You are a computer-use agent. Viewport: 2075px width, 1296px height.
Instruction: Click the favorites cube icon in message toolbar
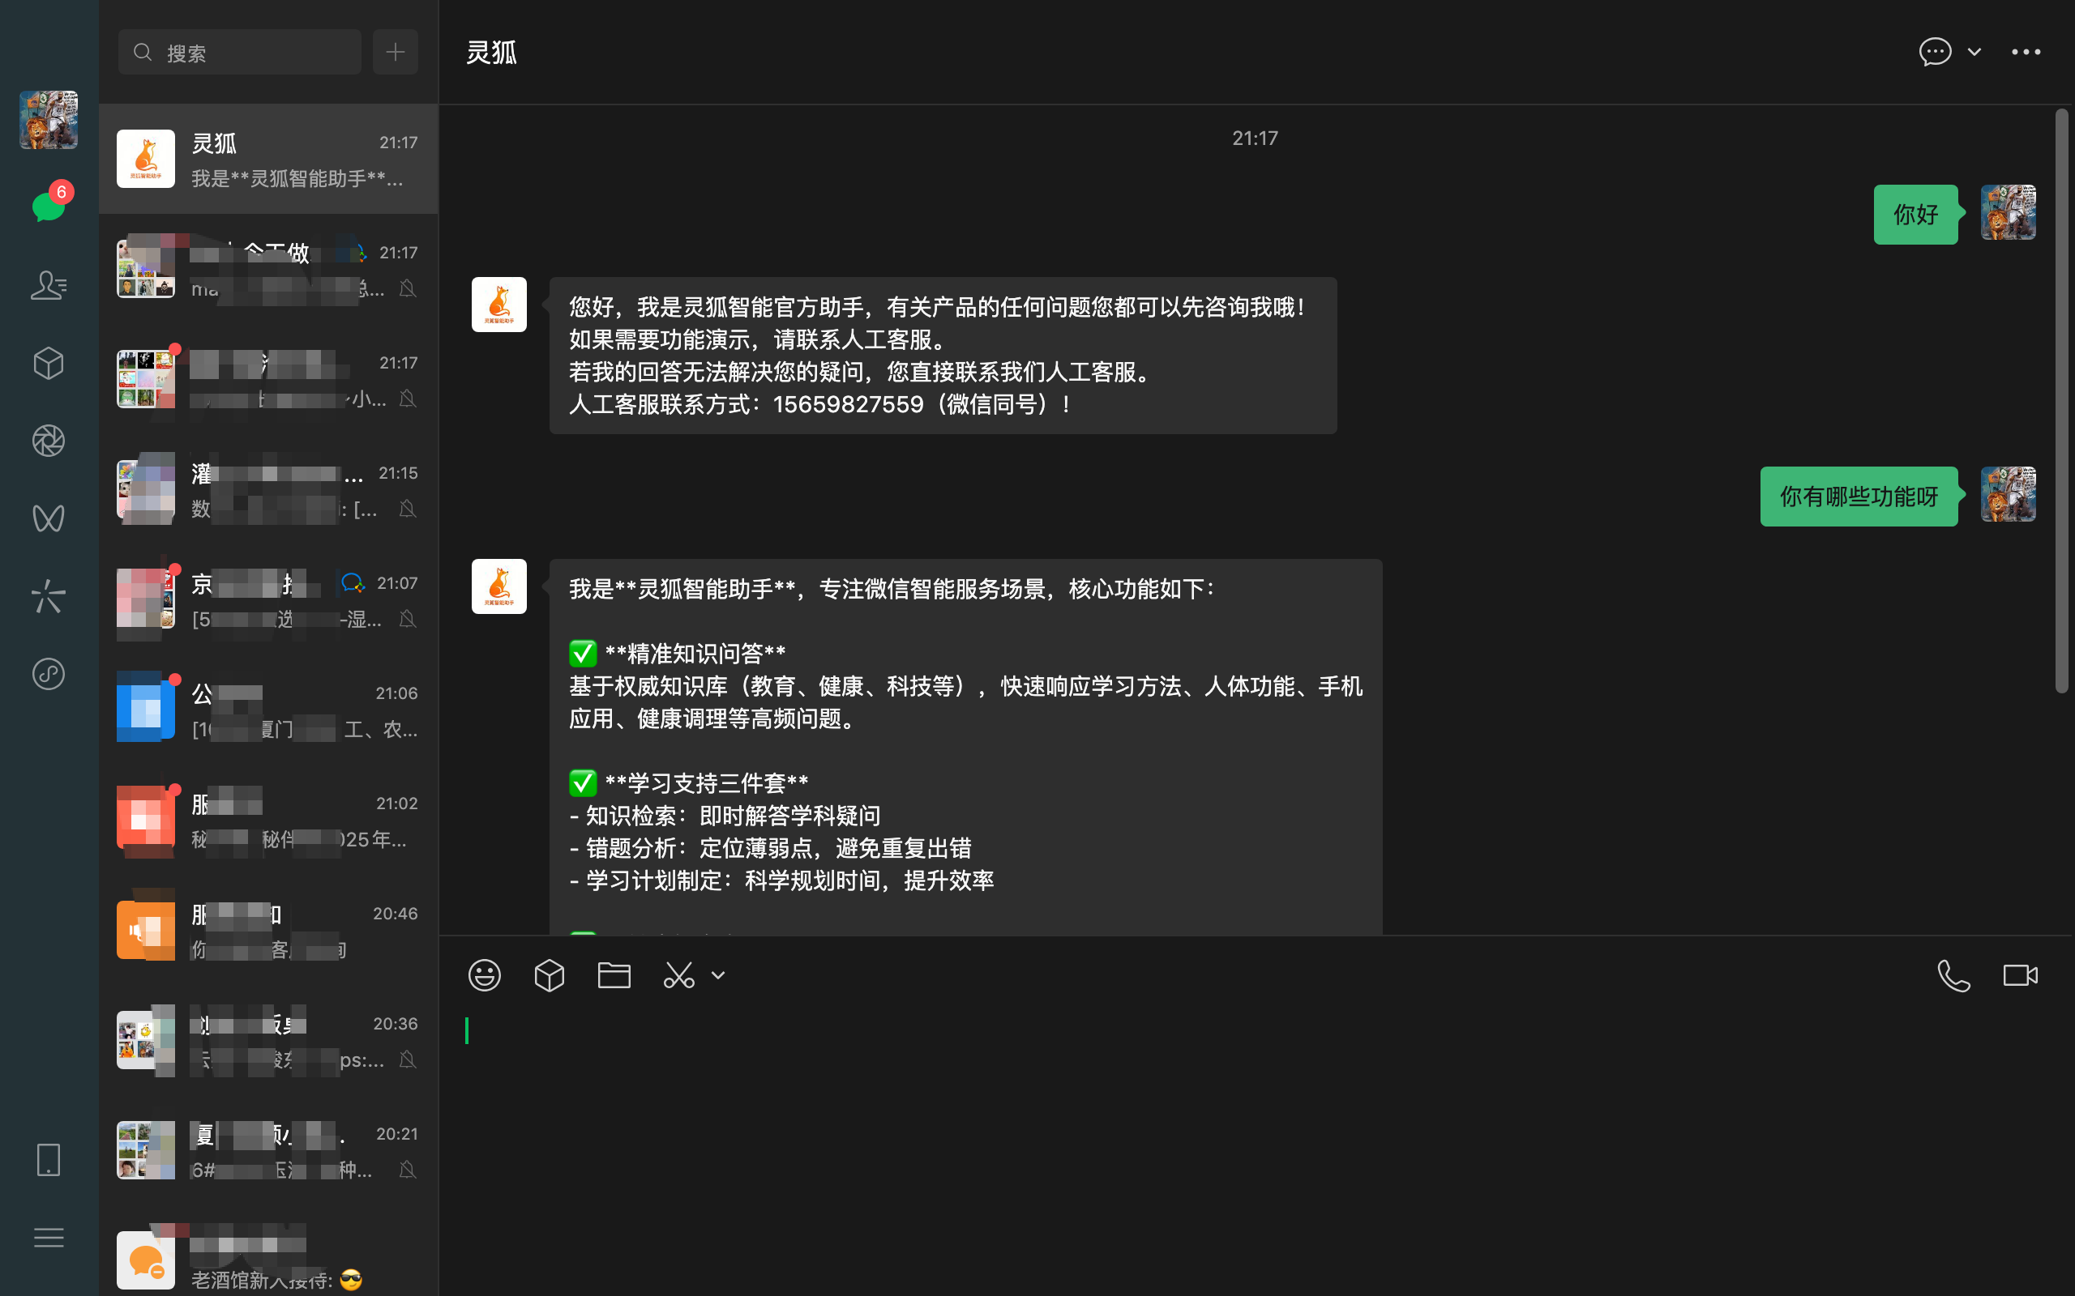tap(549, 975)
